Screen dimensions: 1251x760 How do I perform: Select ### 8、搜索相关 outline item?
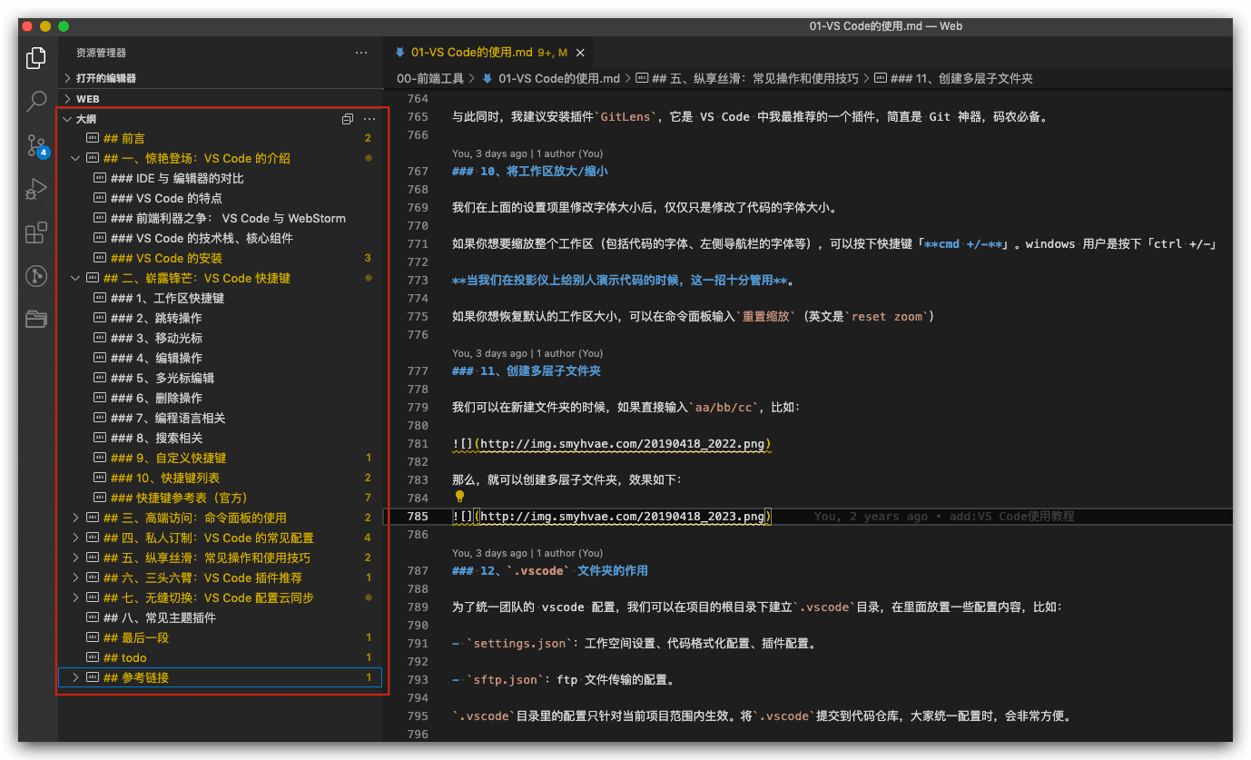pos(220,438)
